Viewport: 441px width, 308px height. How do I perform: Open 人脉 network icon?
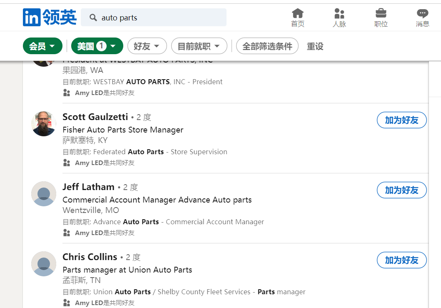(x=339, y=18)
